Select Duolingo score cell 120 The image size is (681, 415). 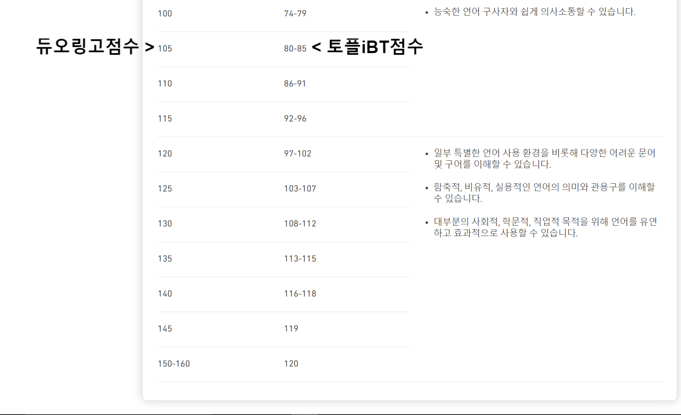165,153
